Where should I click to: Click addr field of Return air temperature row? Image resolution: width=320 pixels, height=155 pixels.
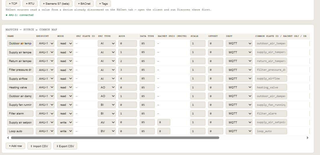127,61
